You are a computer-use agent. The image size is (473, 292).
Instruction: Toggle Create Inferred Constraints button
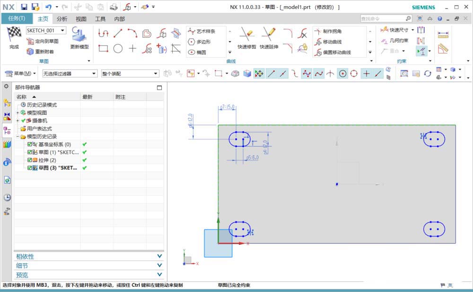coord(421,51)
